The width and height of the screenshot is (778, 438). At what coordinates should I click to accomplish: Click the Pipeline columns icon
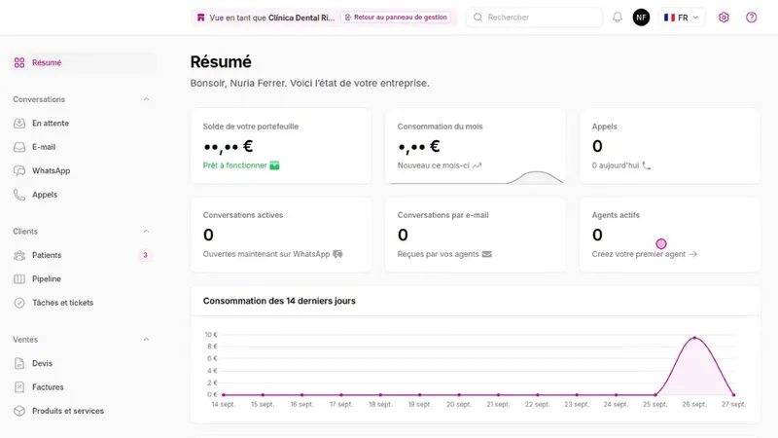point(19,279)
